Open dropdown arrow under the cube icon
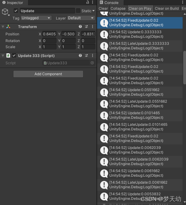 (x=9, y=15)
